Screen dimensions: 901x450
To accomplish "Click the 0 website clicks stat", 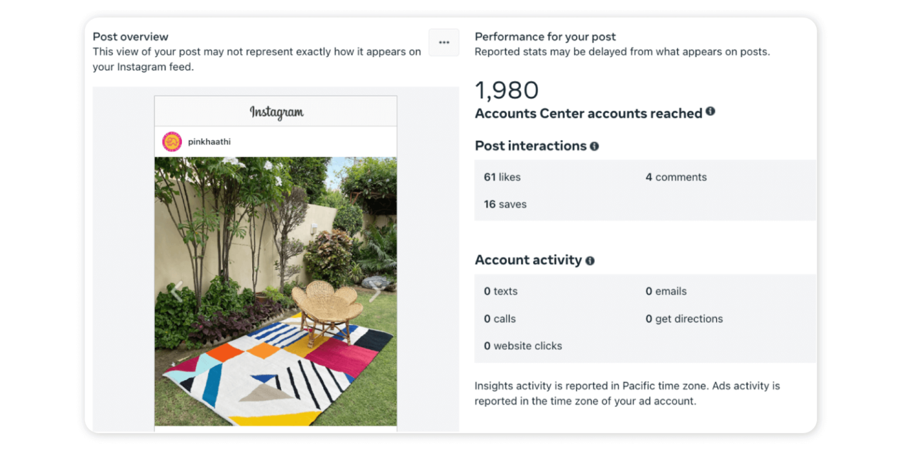I will point(523,346).
